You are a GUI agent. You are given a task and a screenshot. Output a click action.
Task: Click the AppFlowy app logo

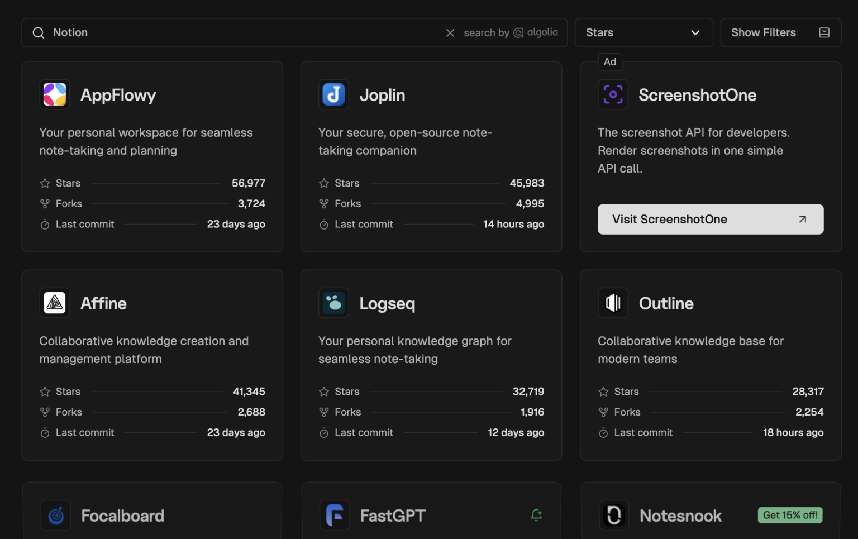[x=54, y=94]
